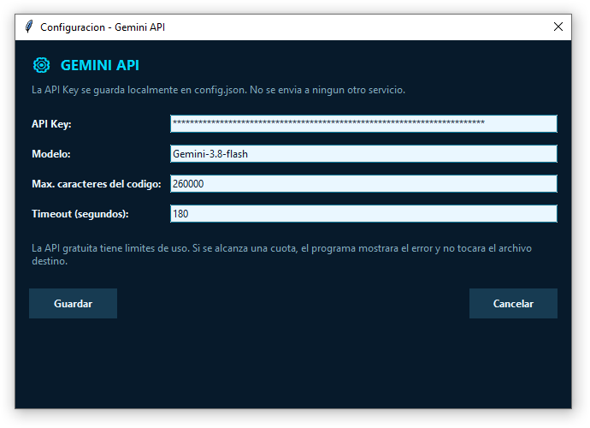
Task: Click the GEMINI API heading text
Action: [100, 65]
